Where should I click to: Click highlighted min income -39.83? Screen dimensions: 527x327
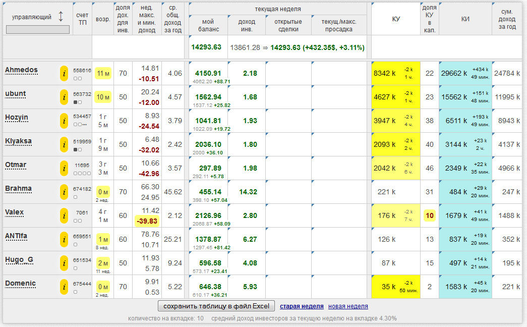coord(147,221)
